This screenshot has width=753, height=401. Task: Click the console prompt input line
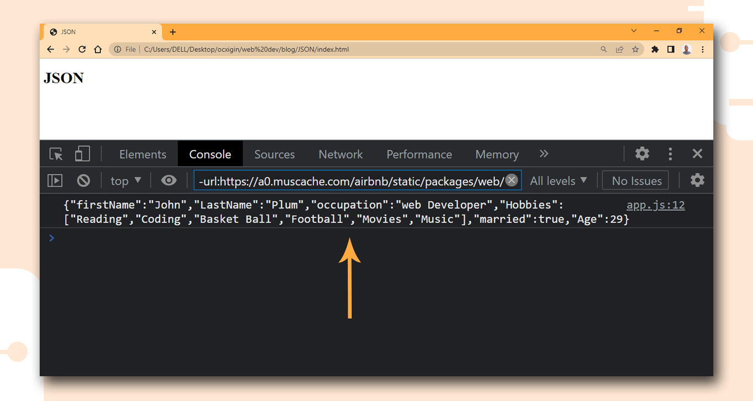pyautogui.click(x=376, y=238)
